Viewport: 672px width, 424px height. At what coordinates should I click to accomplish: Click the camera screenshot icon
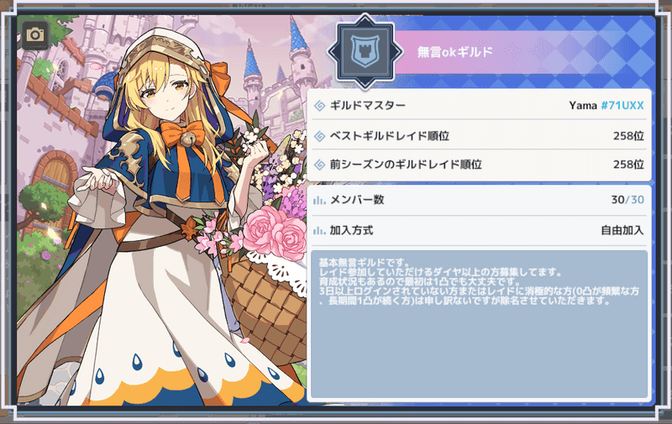35,34
